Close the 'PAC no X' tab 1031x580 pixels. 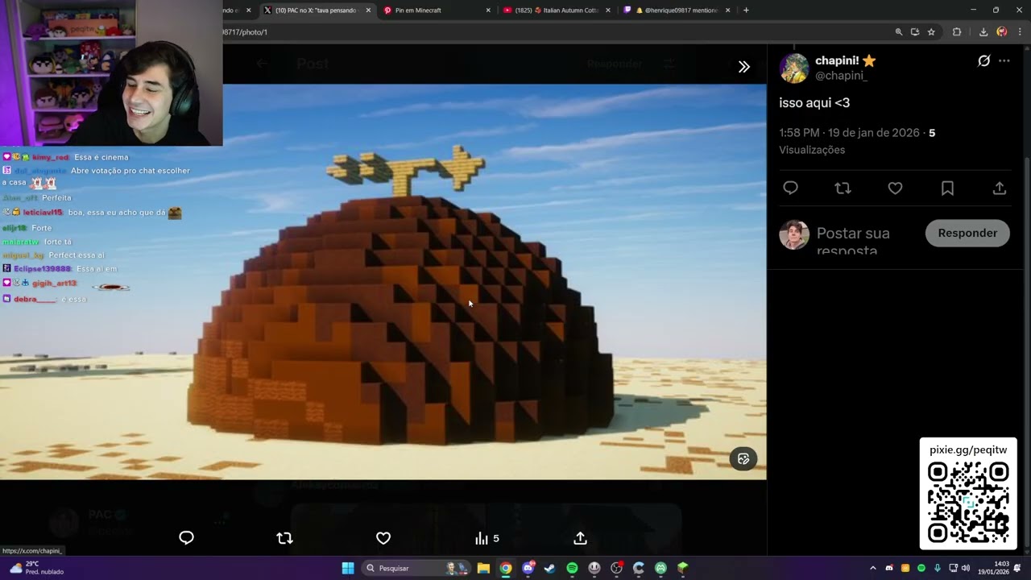coord(368,10)
